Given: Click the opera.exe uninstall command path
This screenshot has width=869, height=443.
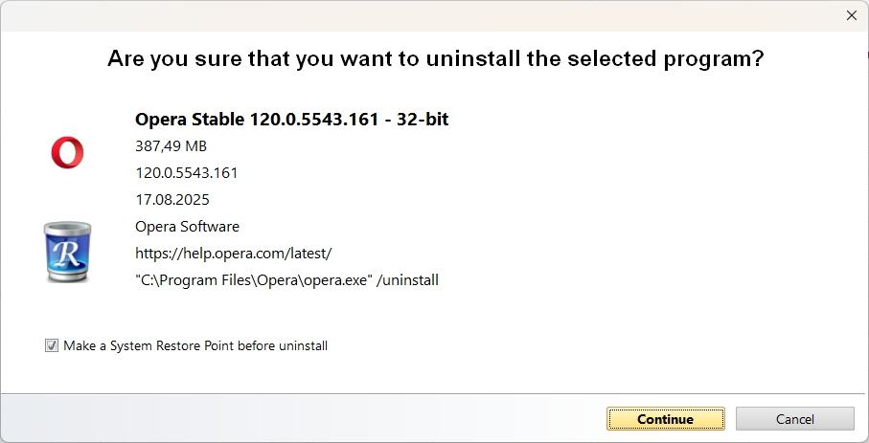Looking at the screenshot, I should [x=253, y=280].
